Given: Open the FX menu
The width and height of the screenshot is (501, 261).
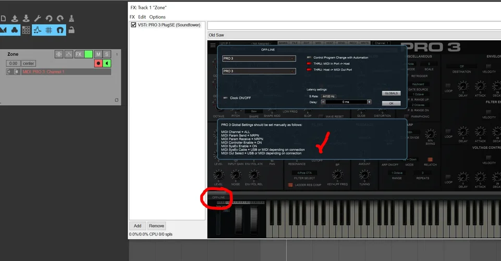Looking at the screenshot, I should tap(132, 17).
